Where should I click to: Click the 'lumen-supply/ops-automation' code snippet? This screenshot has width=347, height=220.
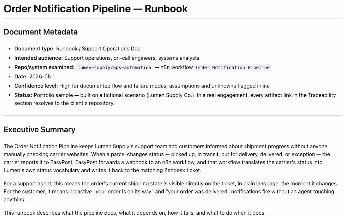click(115, 67)
